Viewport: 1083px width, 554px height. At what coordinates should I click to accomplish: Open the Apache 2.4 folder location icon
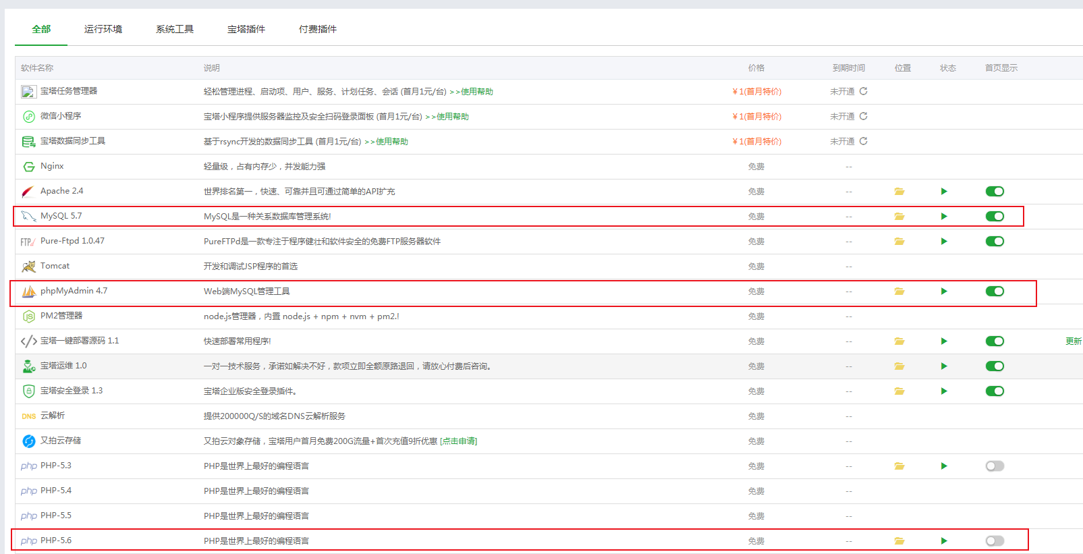click(x=899, y=192)
